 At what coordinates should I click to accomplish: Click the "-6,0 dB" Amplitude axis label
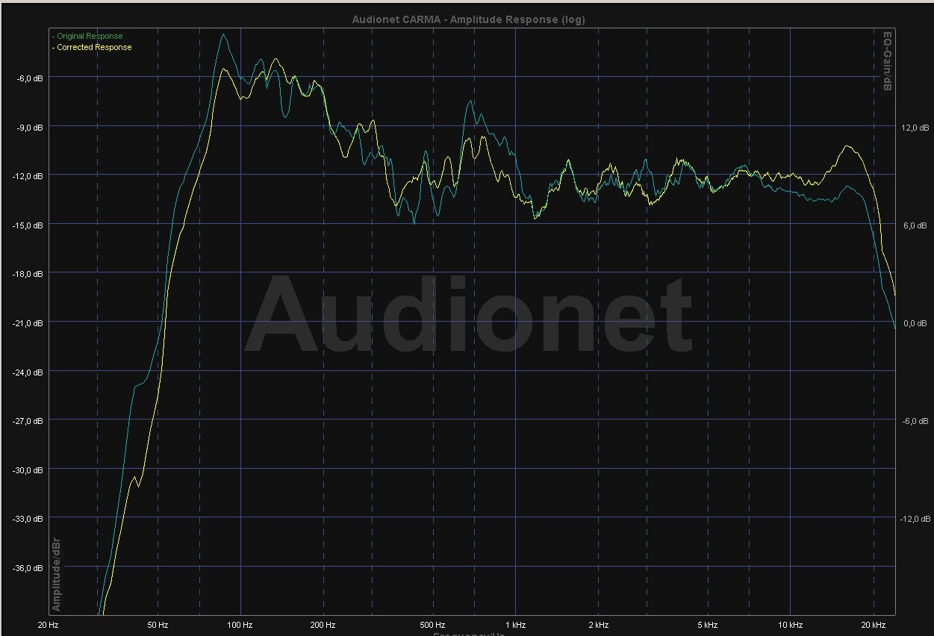point(31,78)
